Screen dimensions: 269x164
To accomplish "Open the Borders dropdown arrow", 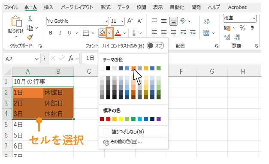I will coord(93,33).
